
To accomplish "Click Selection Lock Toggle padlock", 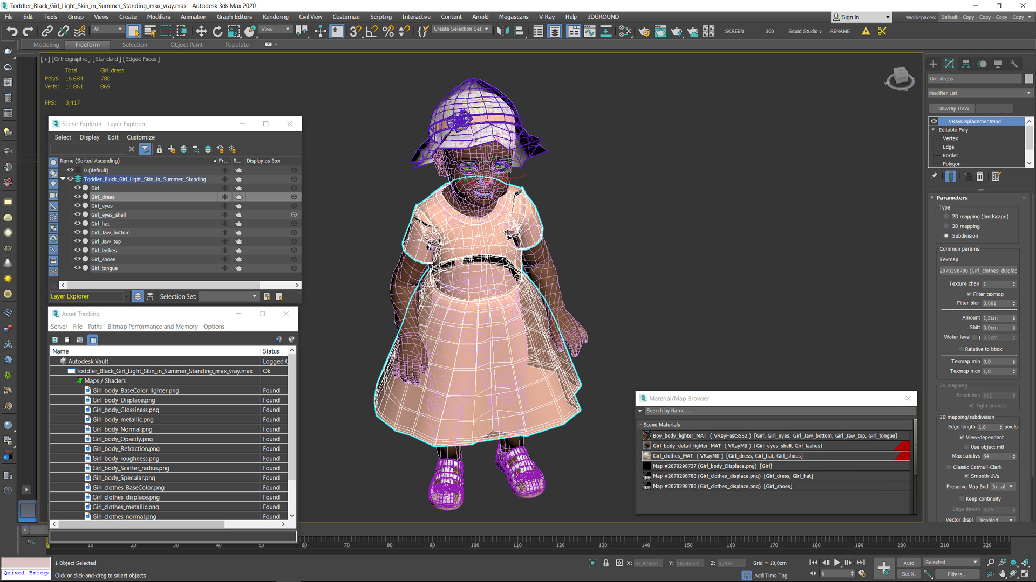I will click(x=606, y=563).
